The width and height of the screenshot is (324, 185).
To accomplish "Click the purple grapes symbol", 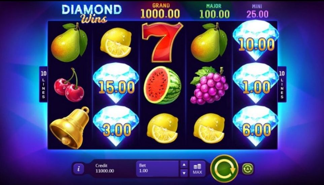I will (209, 85).
